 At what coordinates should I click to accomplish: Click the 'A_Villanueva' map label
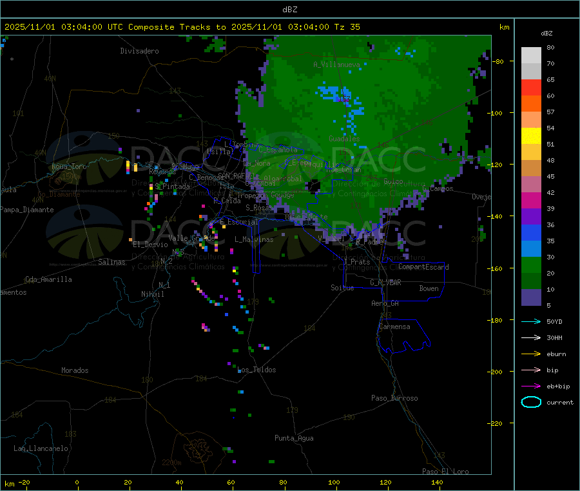tap(336, 65)
